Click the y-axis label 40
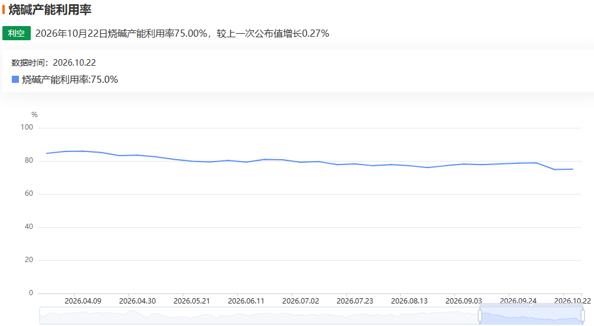This screenshot has height=326, width=594. (x=29, y=227)
